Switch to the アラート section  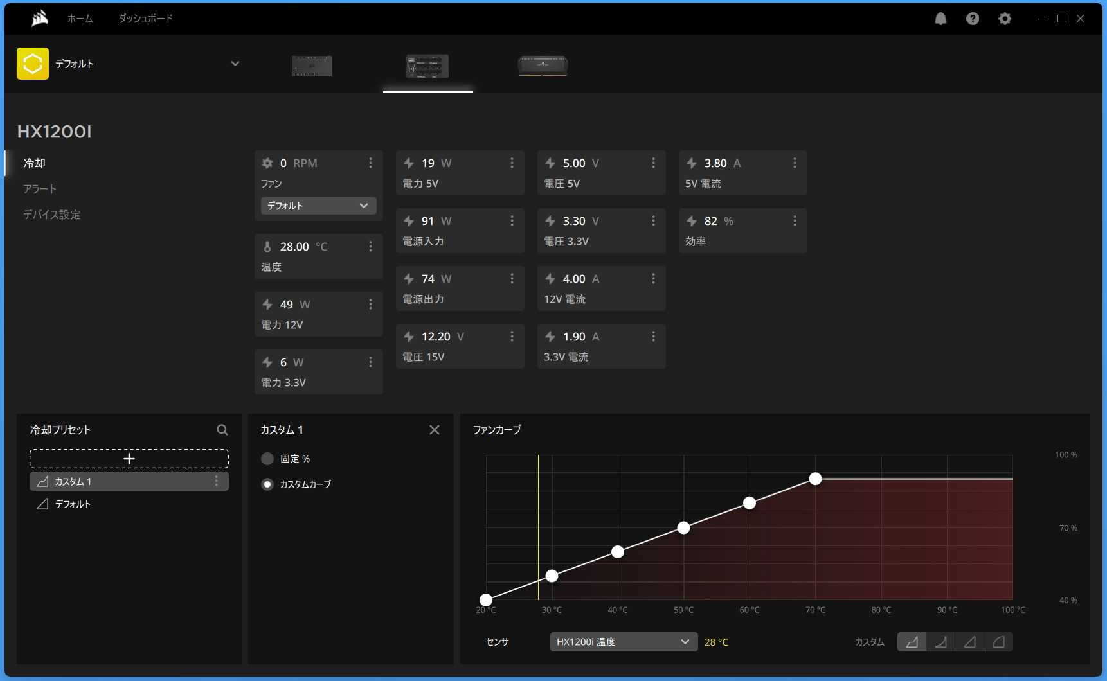point(40,189)
